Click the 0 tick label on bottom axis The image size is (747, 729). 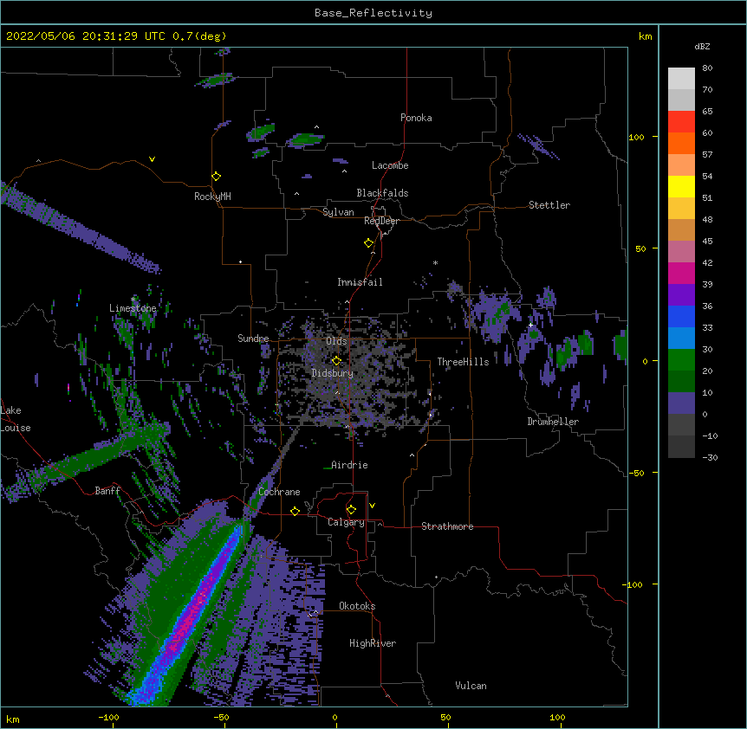[x=335, y=717]
